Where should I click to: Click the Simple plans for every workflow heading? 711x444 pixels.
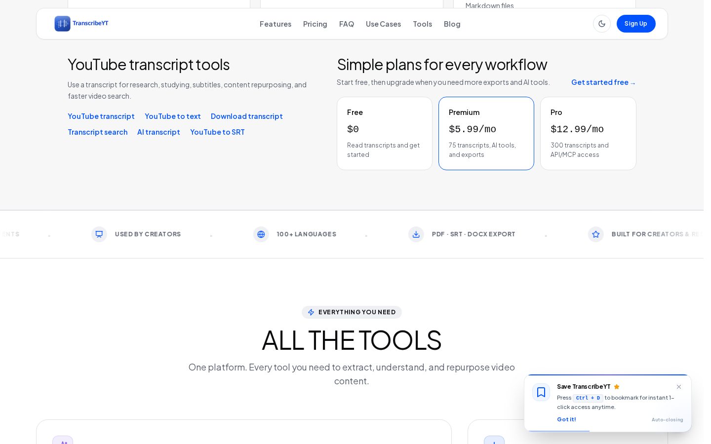click(442, 65)
